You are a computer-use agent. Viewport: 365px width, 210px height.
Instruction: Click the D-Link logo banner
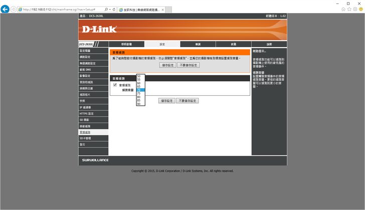tap(182, 30)
